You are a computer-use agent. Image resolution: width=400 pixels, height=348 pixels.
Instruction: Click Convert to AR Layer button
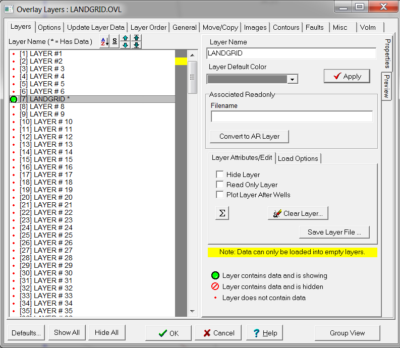pyautogui.click(x=250, y=137)
